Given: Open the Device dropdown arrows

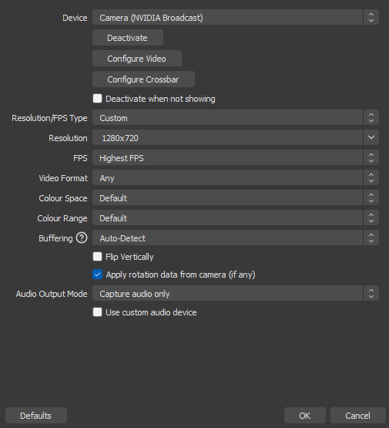Looking at the screenshot, I should click(371, 18).
